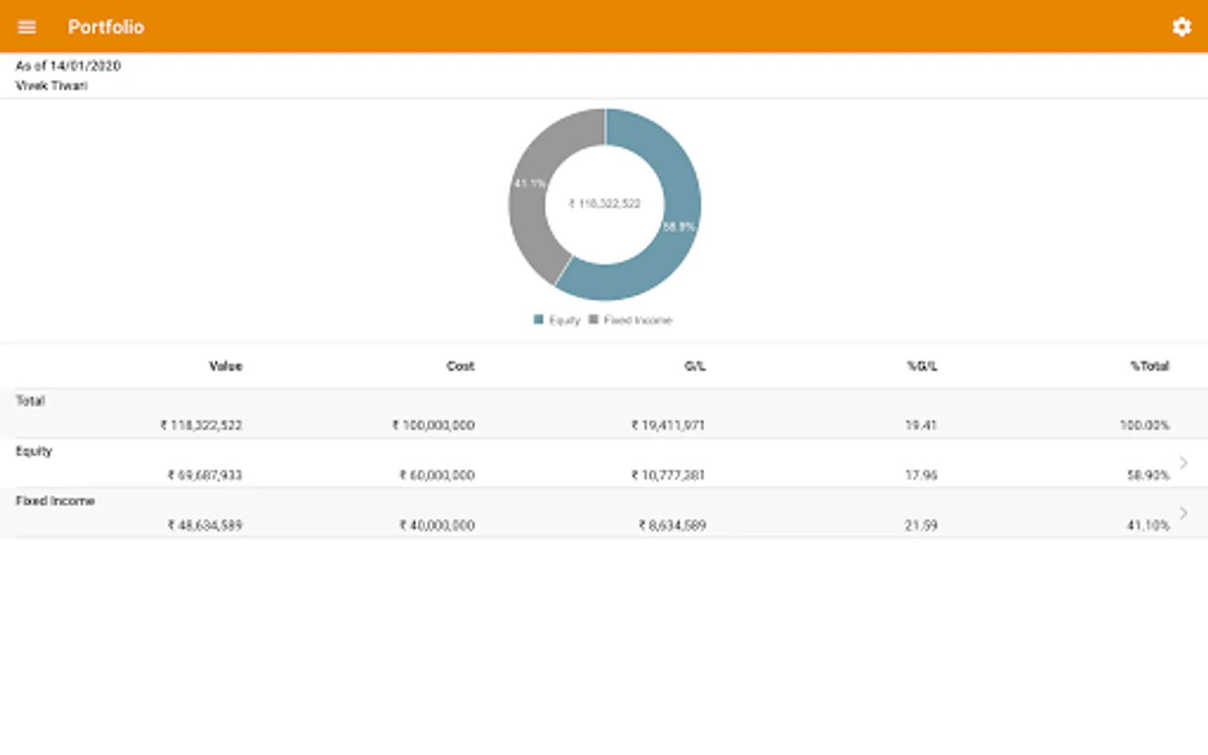The width and height of the screenshot is (1208, 755).
Task: Click the Fixed Income value ₹ 48,634,589
Action: pyautogui.click(x=205, y=525)
